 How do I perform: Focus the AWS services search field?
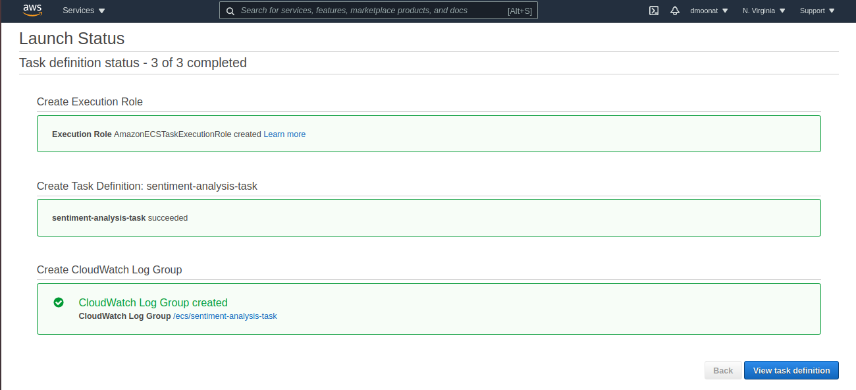point(378,11)
